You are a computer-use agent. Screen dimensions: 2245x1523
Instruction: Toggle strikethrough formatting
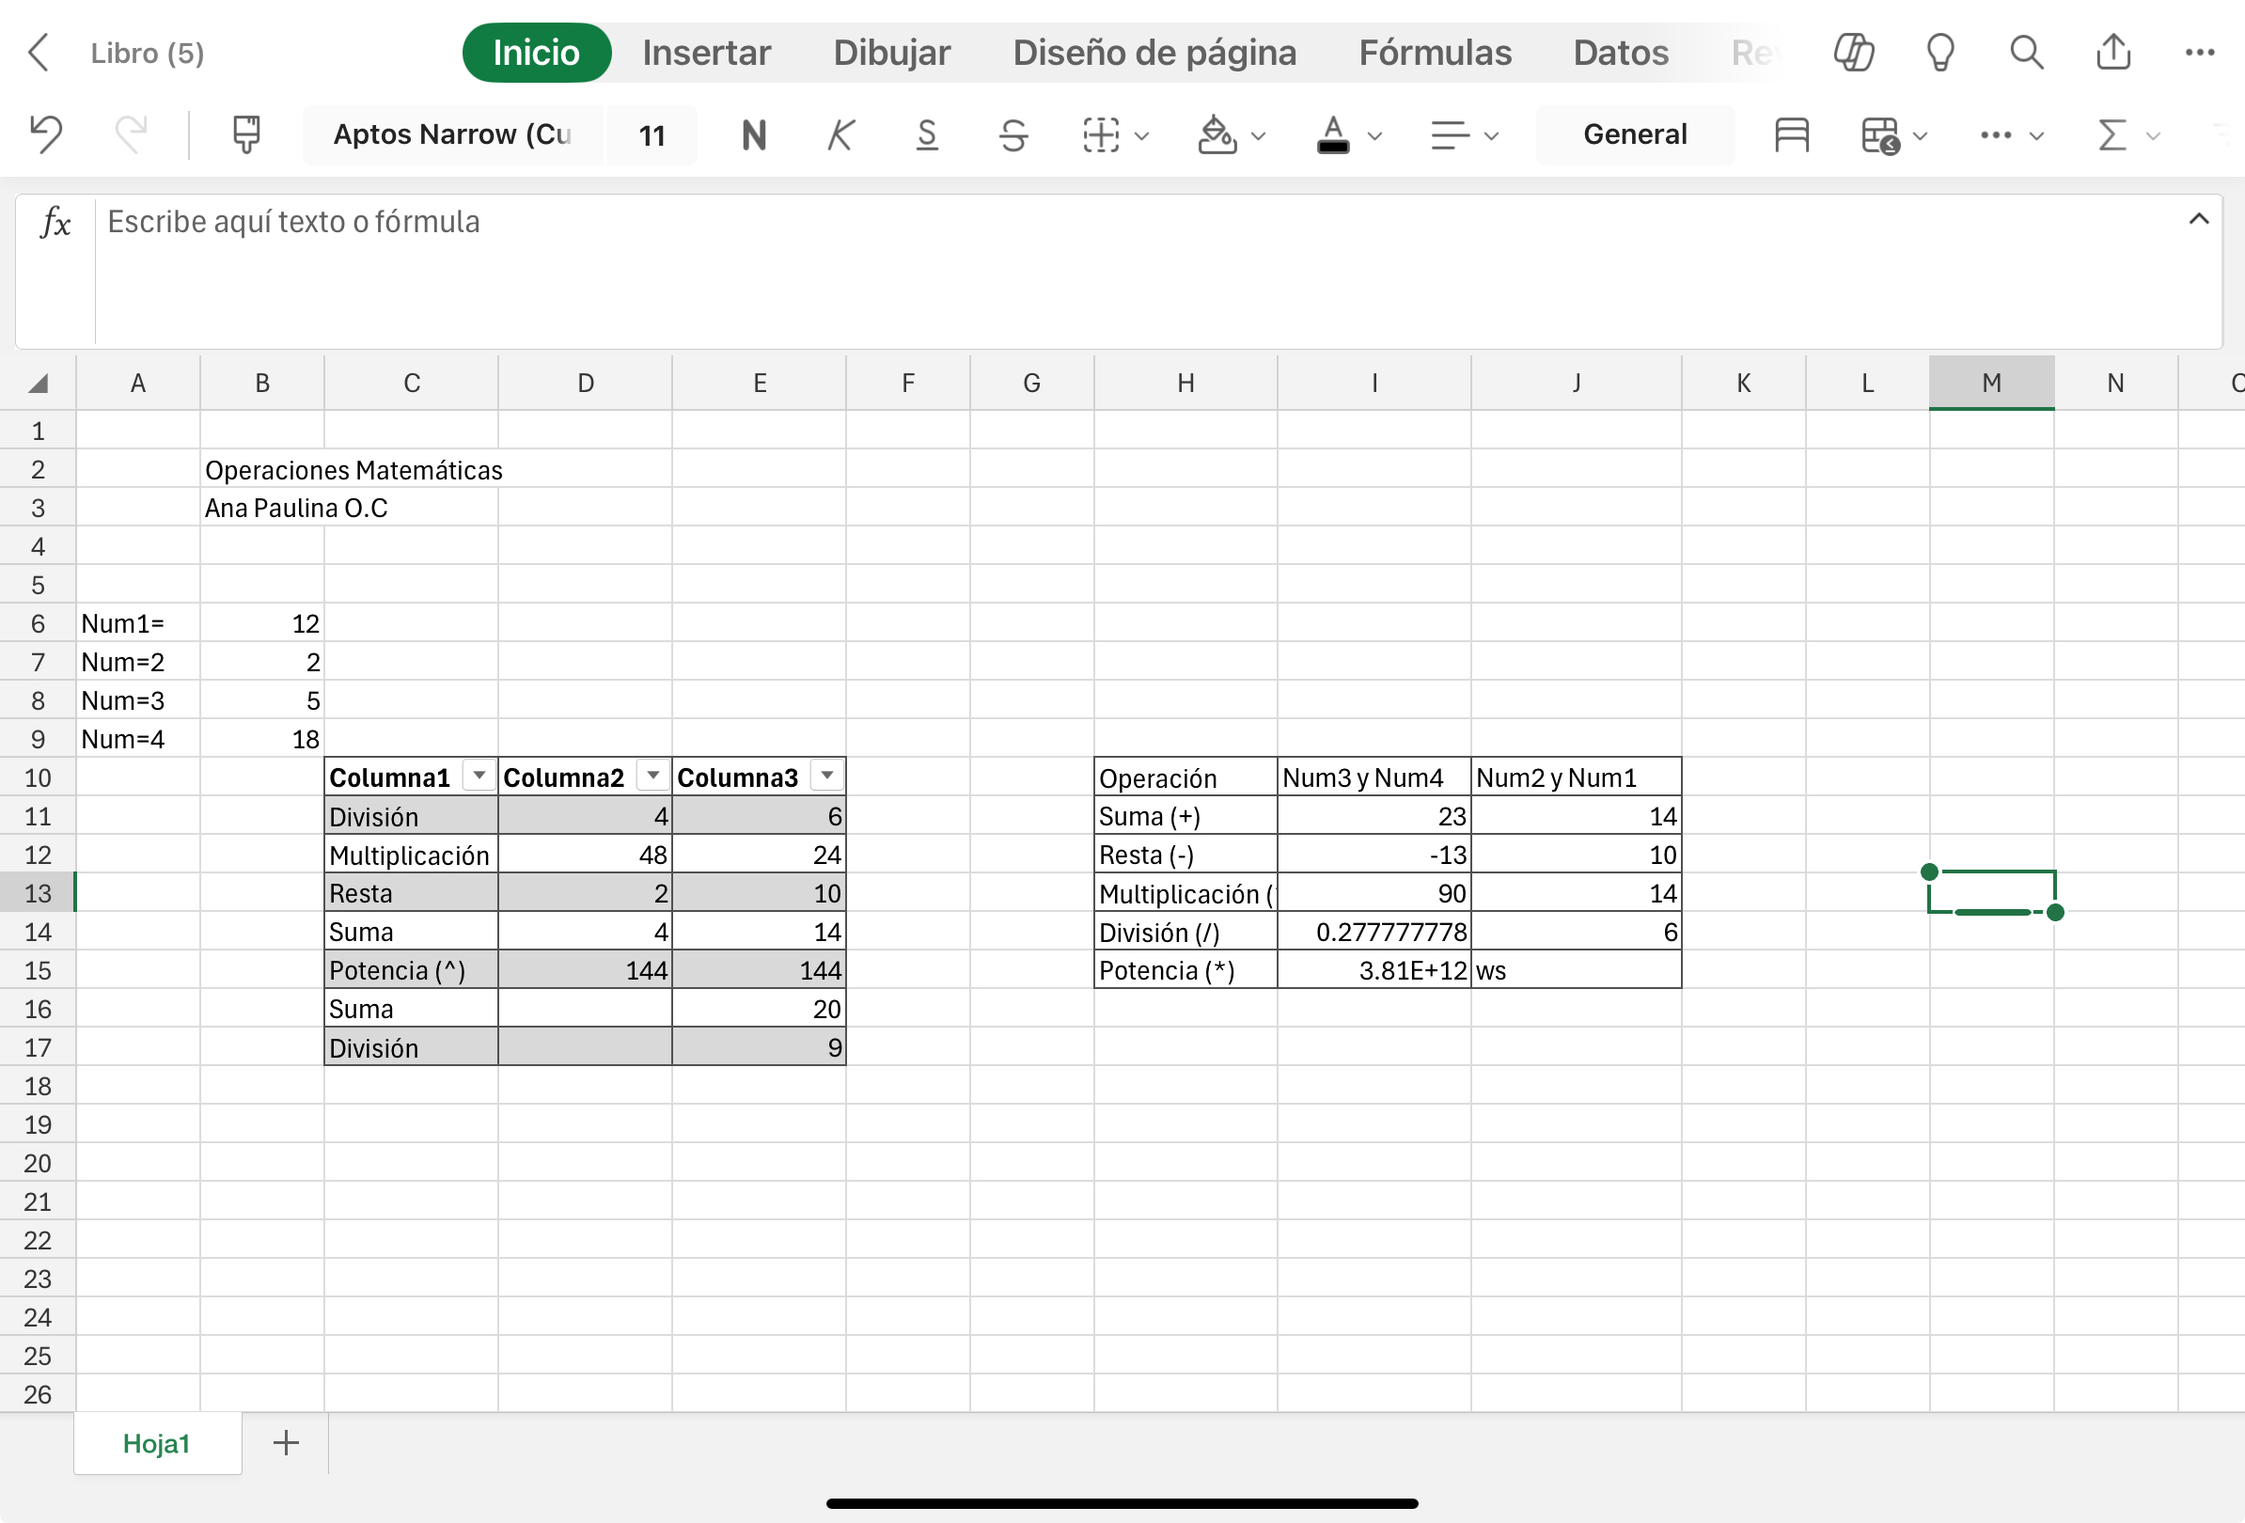click(x=1013, y=134)
